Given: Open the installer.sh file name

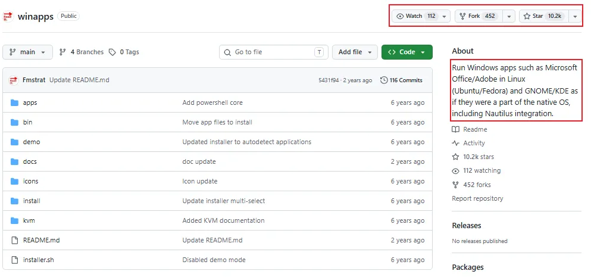Looking at the screenshot, I should 39,260.
